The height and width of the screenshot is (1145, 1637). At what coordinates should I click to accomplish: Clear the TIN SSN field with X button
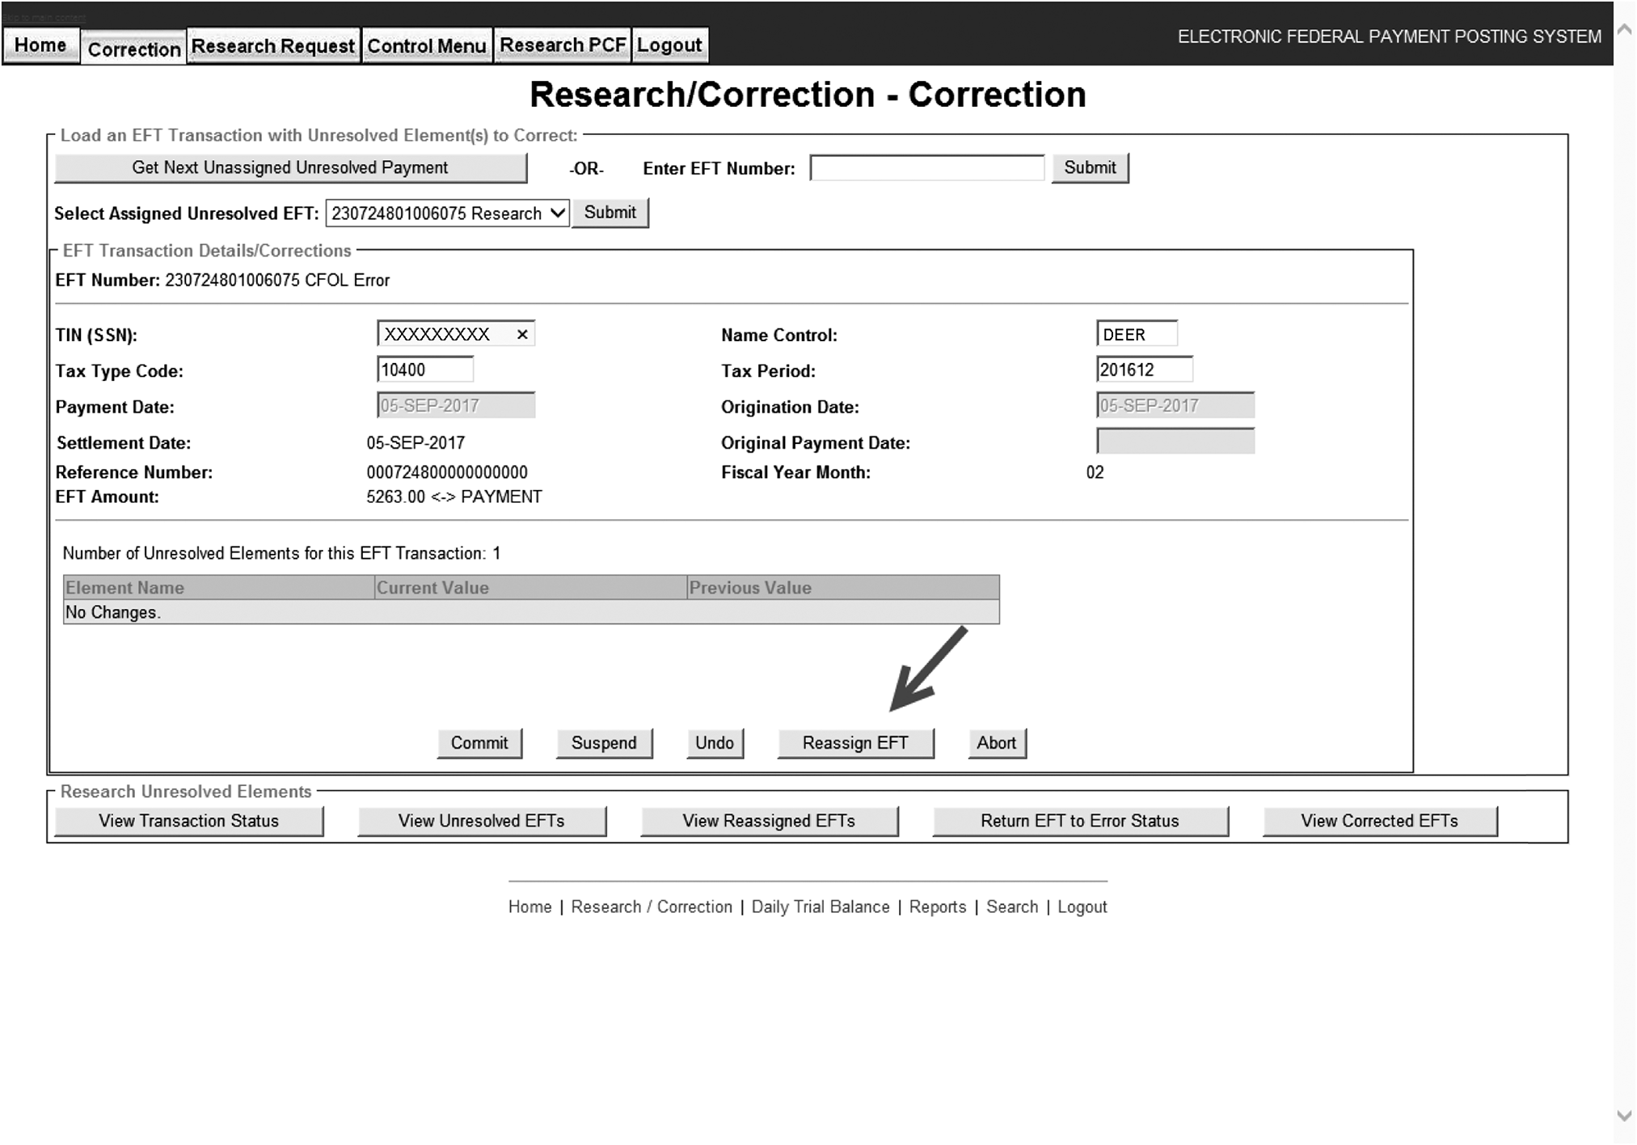point(524,332)
